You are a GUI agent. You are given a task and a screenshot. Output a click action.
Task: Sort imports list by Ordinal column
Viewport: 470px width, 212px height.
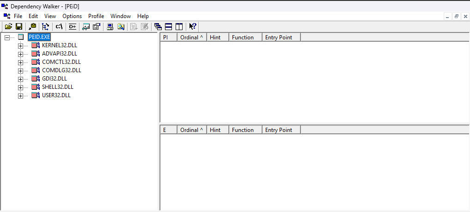[192, 37]
